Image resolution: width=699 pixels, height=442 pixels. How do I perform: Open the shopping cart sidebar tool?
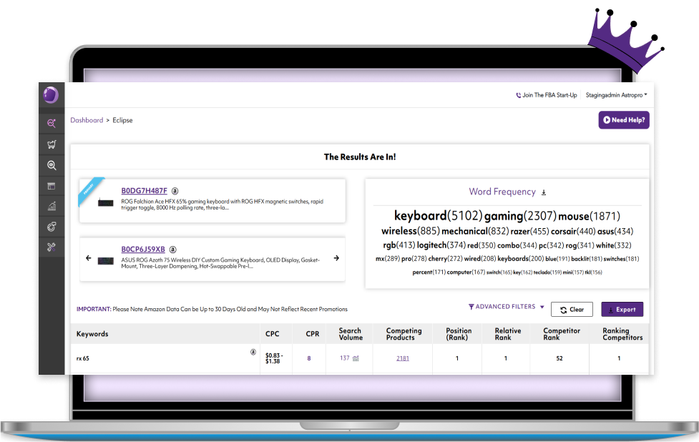click(52, 144)
